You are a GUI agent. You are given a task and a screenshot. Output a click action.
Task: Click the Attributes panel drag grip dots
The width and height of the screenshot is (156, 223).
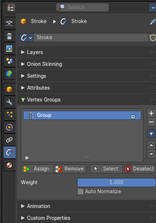(153, 88)
